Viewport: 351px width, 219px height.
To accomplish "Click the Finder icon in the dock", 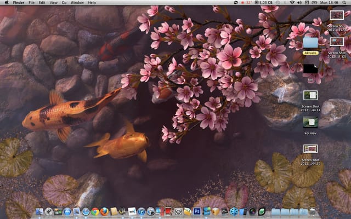I will coord(39,211).
